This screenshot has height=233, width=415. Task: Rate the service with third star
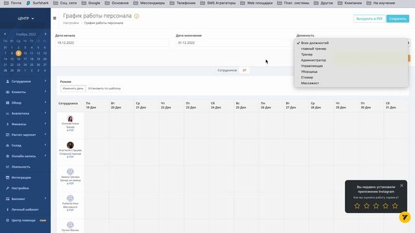[x=376, y=206]
